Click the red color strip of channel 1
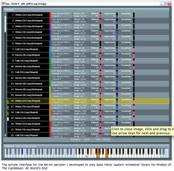The image size is (174, 171). pos(50,15)
